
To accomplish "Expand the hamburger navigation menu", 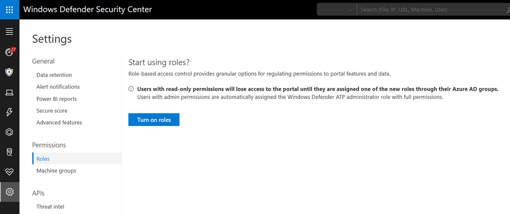I will (9, 32).
